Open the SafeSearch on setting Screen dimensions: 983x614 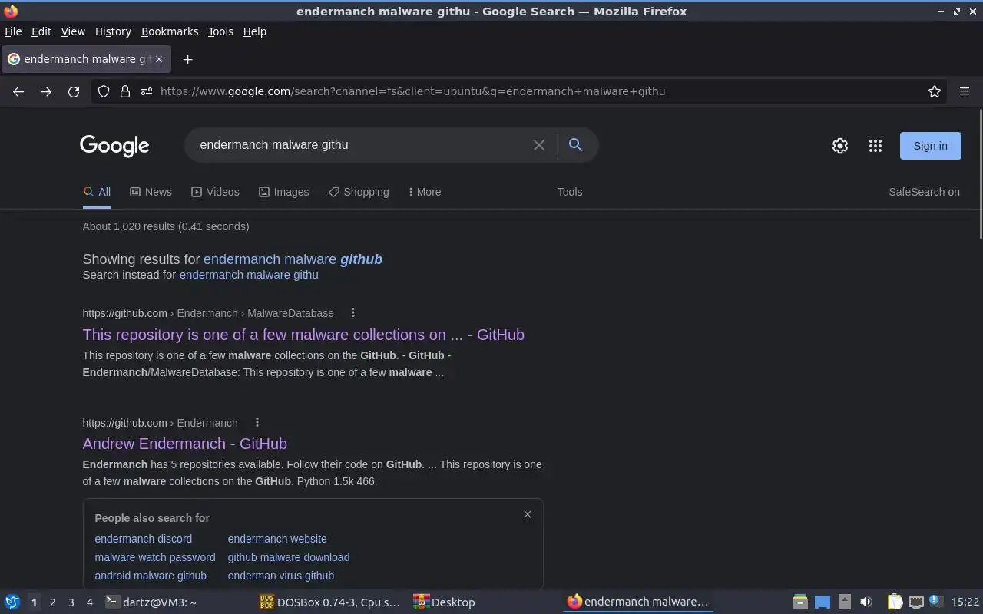[924, 192]
